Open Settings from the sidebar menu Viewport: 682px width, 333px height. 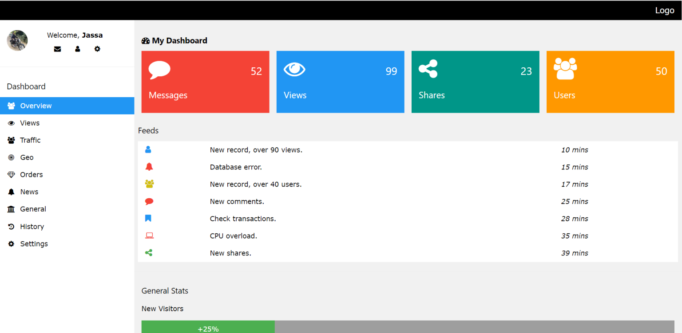(x=34, y=244)
